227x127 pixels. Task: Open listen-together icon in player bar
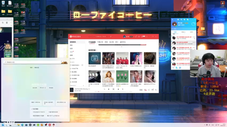152,90
